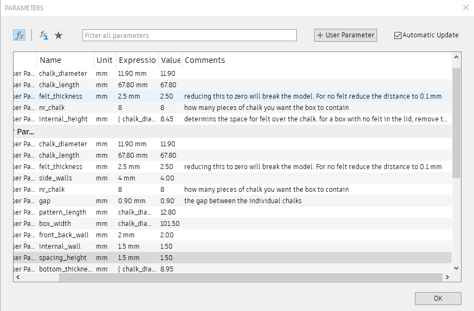Select the highlighted blue felt_thickness row

(x=232, y=96)
